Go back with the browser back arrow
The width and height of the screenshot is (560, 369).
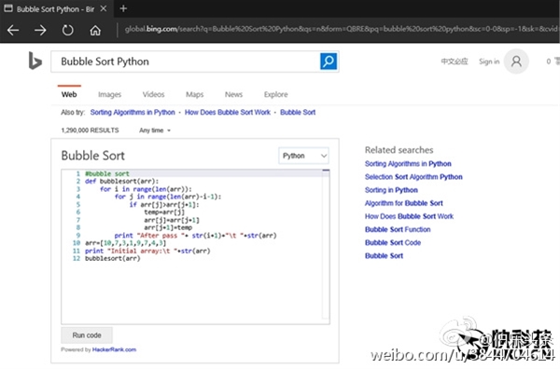13,31
